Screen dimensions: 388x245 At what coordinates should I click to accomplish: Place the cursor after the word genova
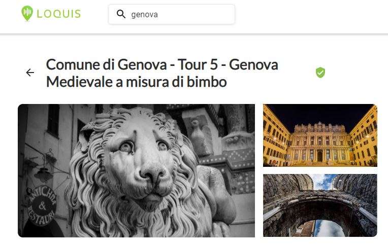tap(158, 15)
